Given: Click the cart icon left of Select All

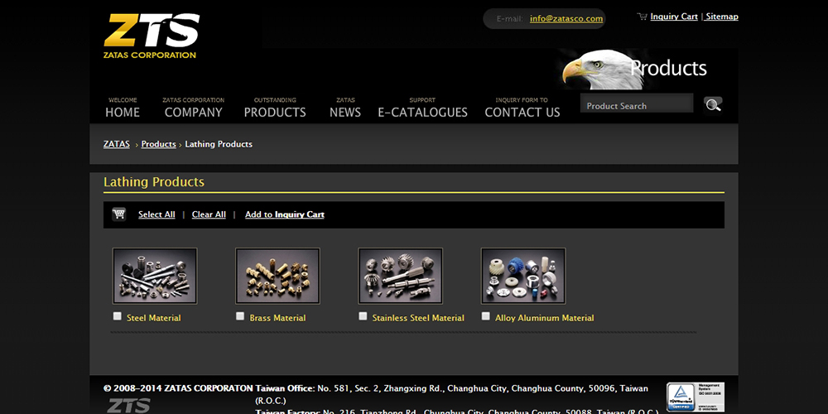Looking at the screenshot, I should tap(118, 214).
